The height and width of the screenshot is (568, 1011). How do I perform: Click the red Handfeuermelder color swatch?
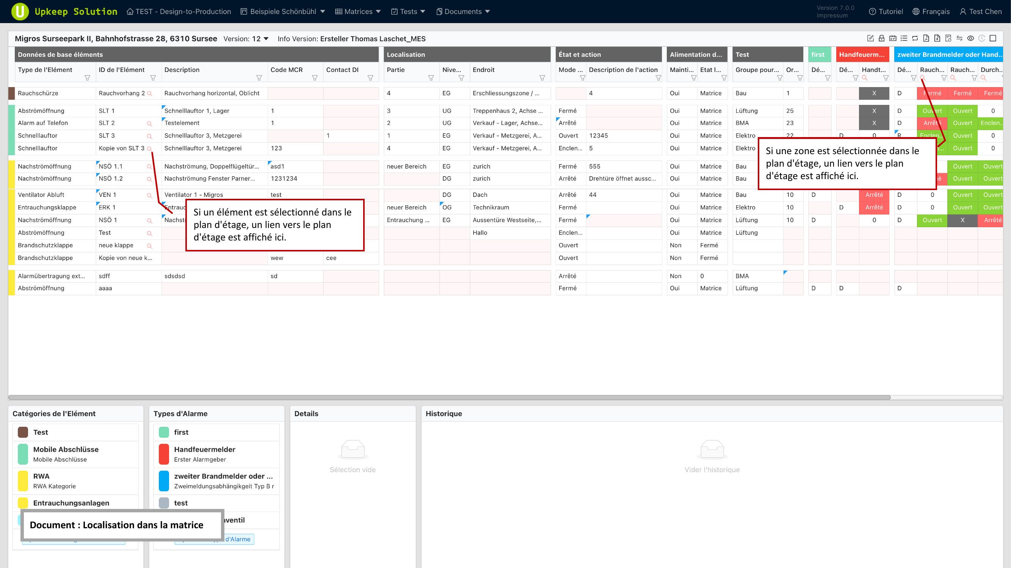164,454
